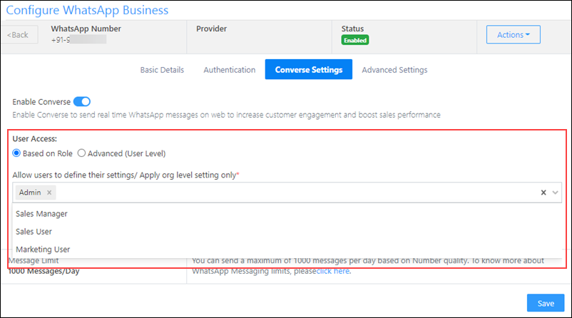Select the Converse Settings tab
The width and height of the screenshot is (572, 318).
(309, 69)
